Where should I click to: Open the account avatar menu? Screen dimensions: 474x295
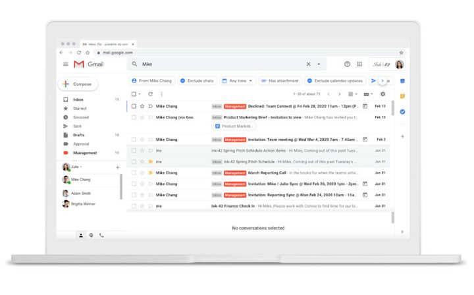coord(400,65)
